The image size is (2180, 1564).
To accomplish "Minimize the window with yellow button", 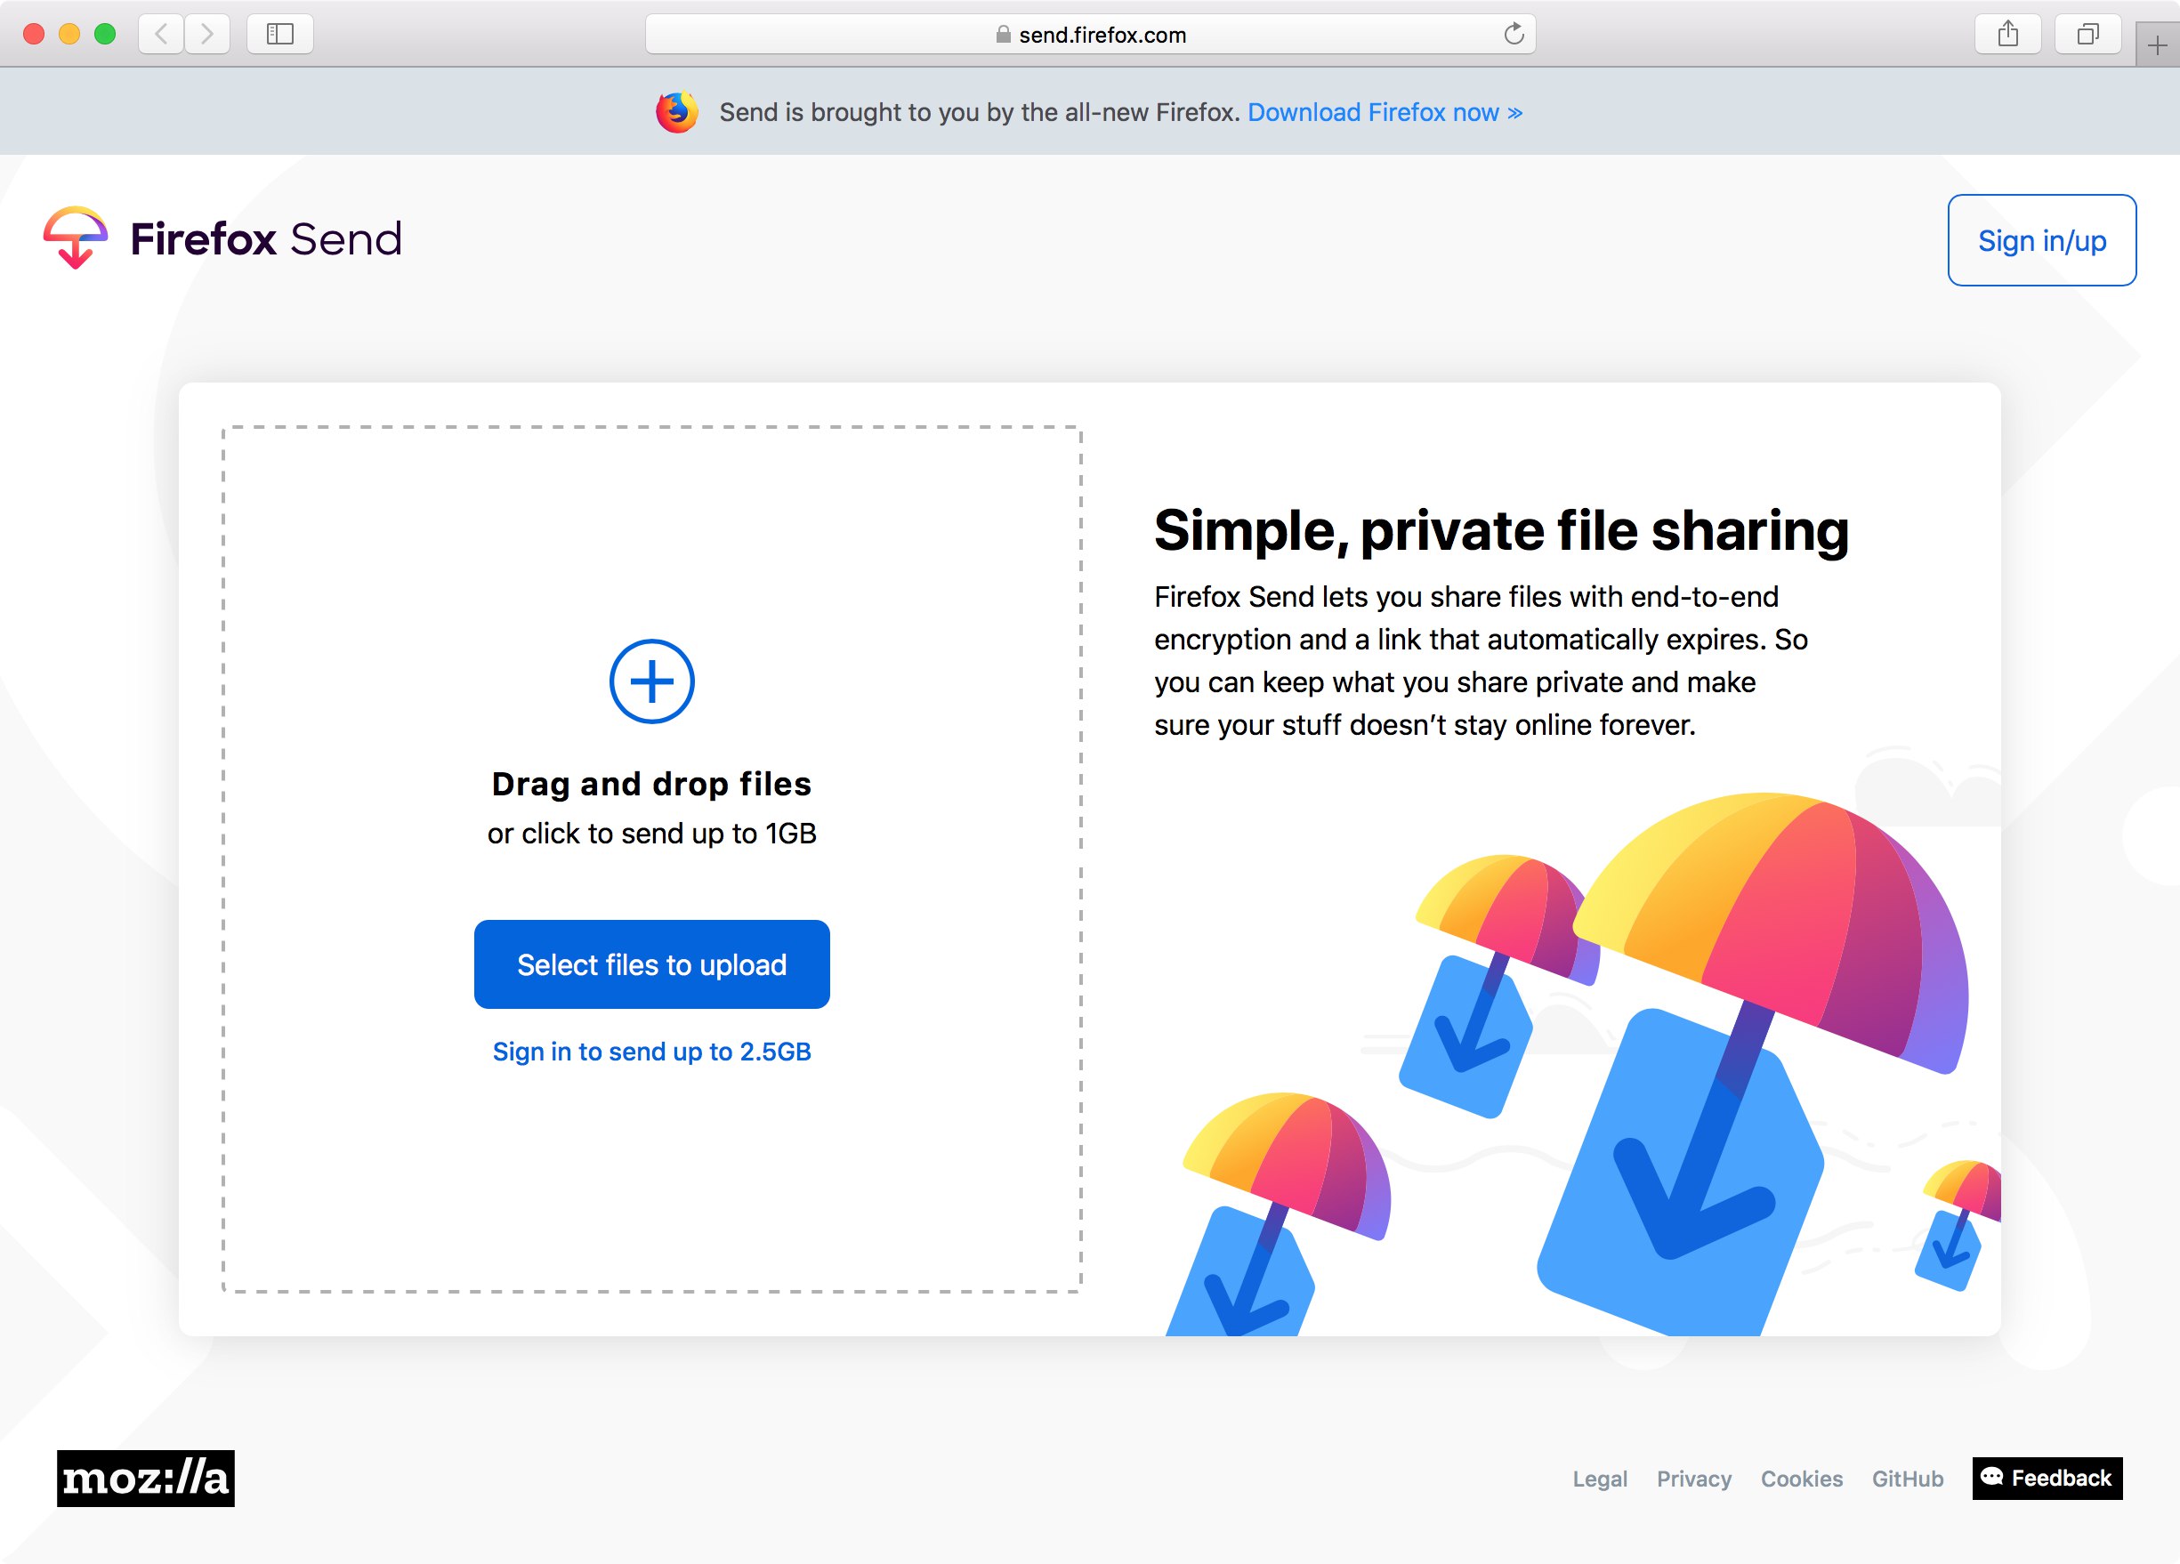I will tap(69, 35).
